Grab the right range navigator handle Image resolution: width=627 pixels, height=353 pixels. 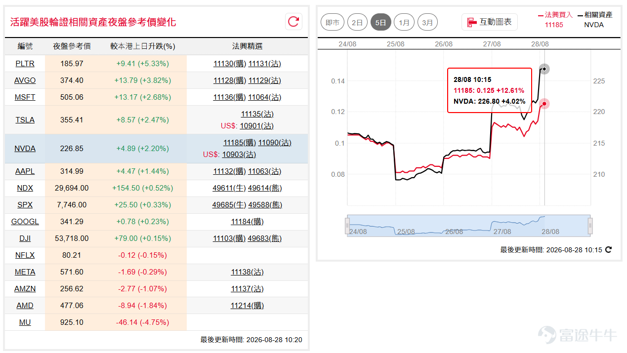point(590,226)
